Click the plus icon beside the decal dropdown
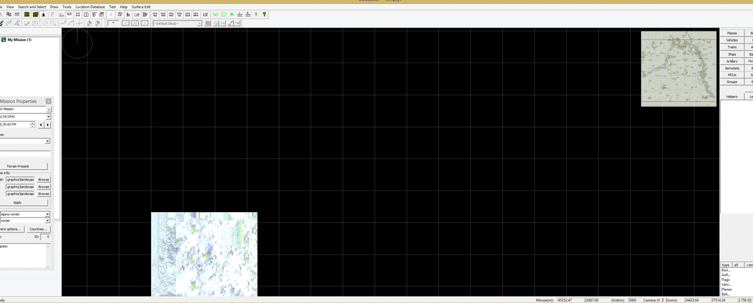The height and width of the screenshot is (303, 753). (216, 23)
